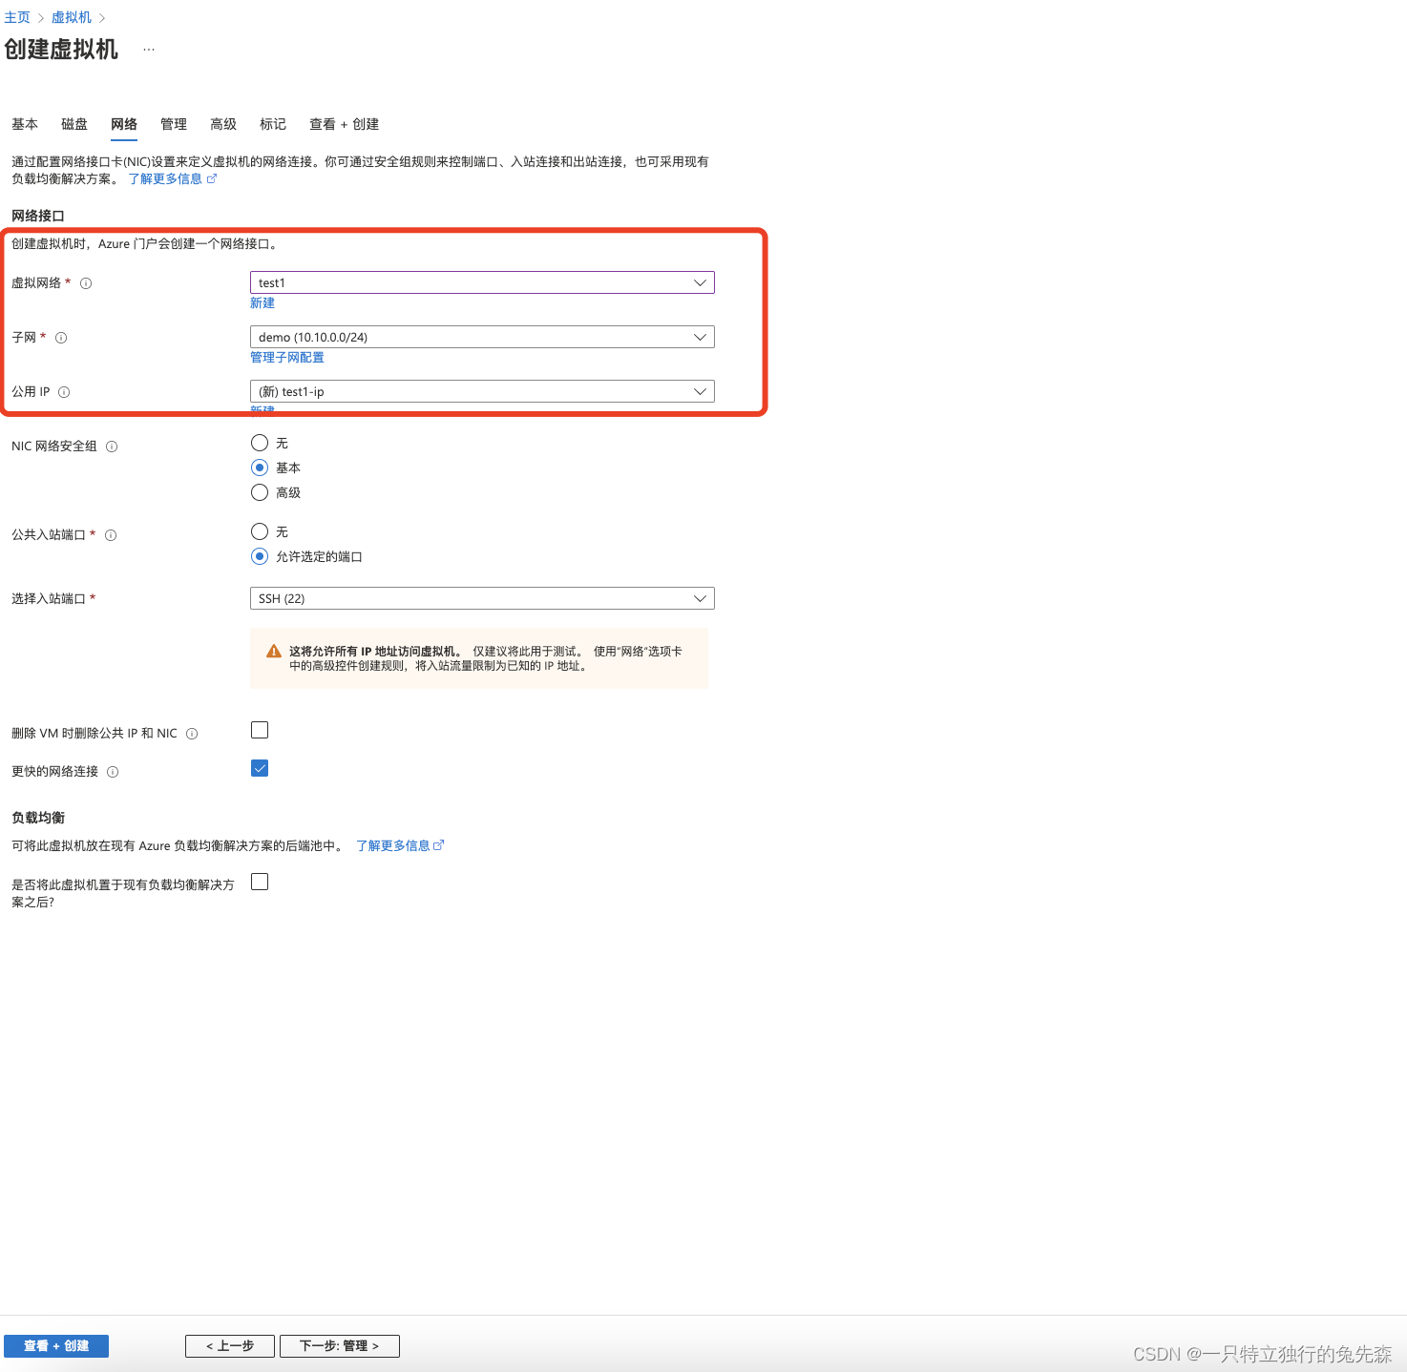This screenshot has height=1372, width=1407.
Task: Show info for 删除 VM 时删除公共 IP 和 NIC
Action: (192, 734)
